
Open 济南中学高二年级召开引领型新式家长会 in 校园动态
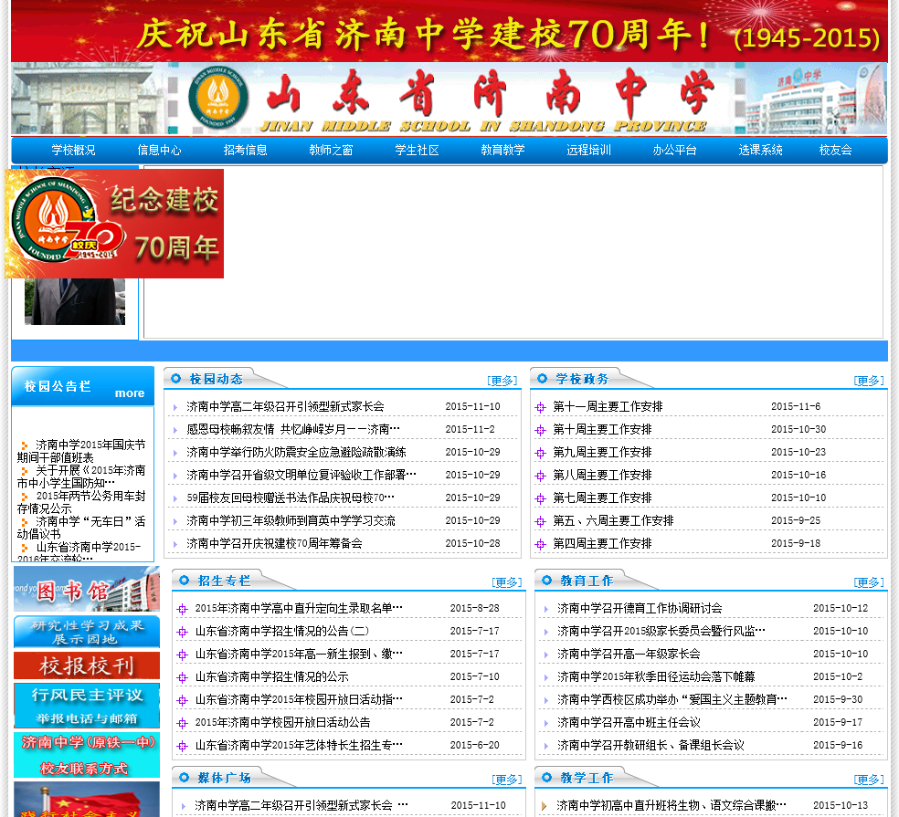(x=285, y=407)
